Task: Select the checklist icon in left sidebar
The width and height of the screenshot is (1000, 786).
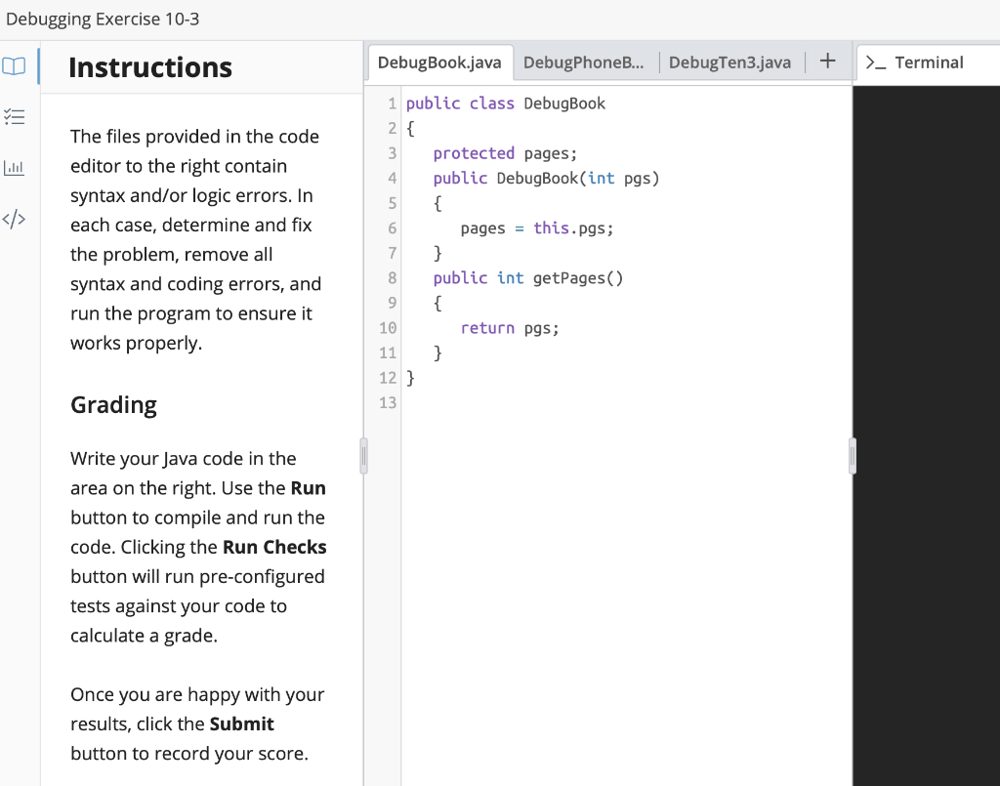Action: 14,116
